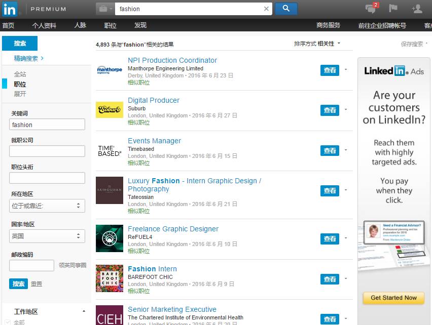View the Digital Producer job
The image size is (432, 325).
(x=330, y=110)
